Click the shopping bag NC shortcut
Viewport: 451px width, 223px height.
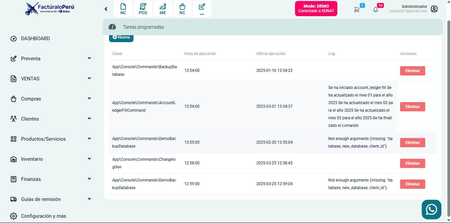(182, 9)
